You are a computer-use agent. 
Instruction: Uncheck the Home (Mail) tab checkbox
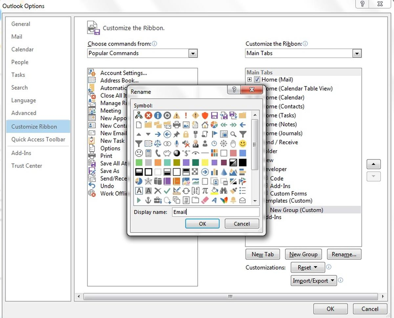pos(257,79)
